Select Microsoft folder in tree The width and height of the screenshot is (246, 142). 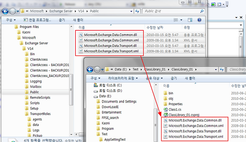26,38
